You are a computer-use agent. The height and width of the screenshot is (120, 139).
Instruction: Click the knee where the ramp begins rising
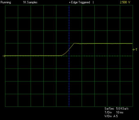[x=62, y=56]
